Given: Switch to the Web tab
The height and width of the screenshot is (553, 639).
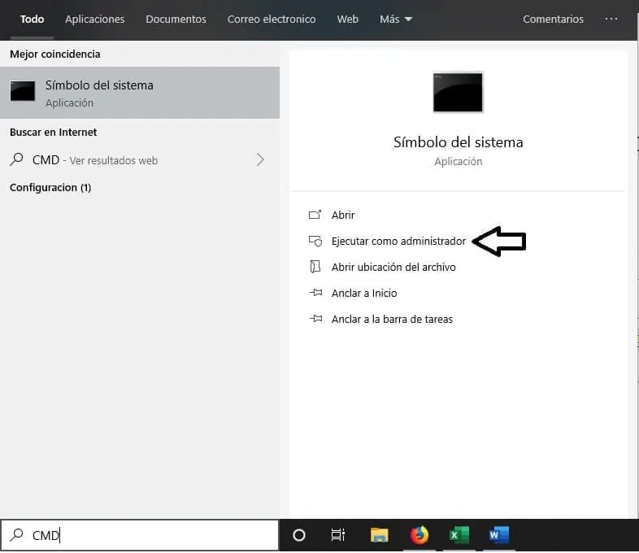Looking at the screenshot, I should click(x=348, y=20).
